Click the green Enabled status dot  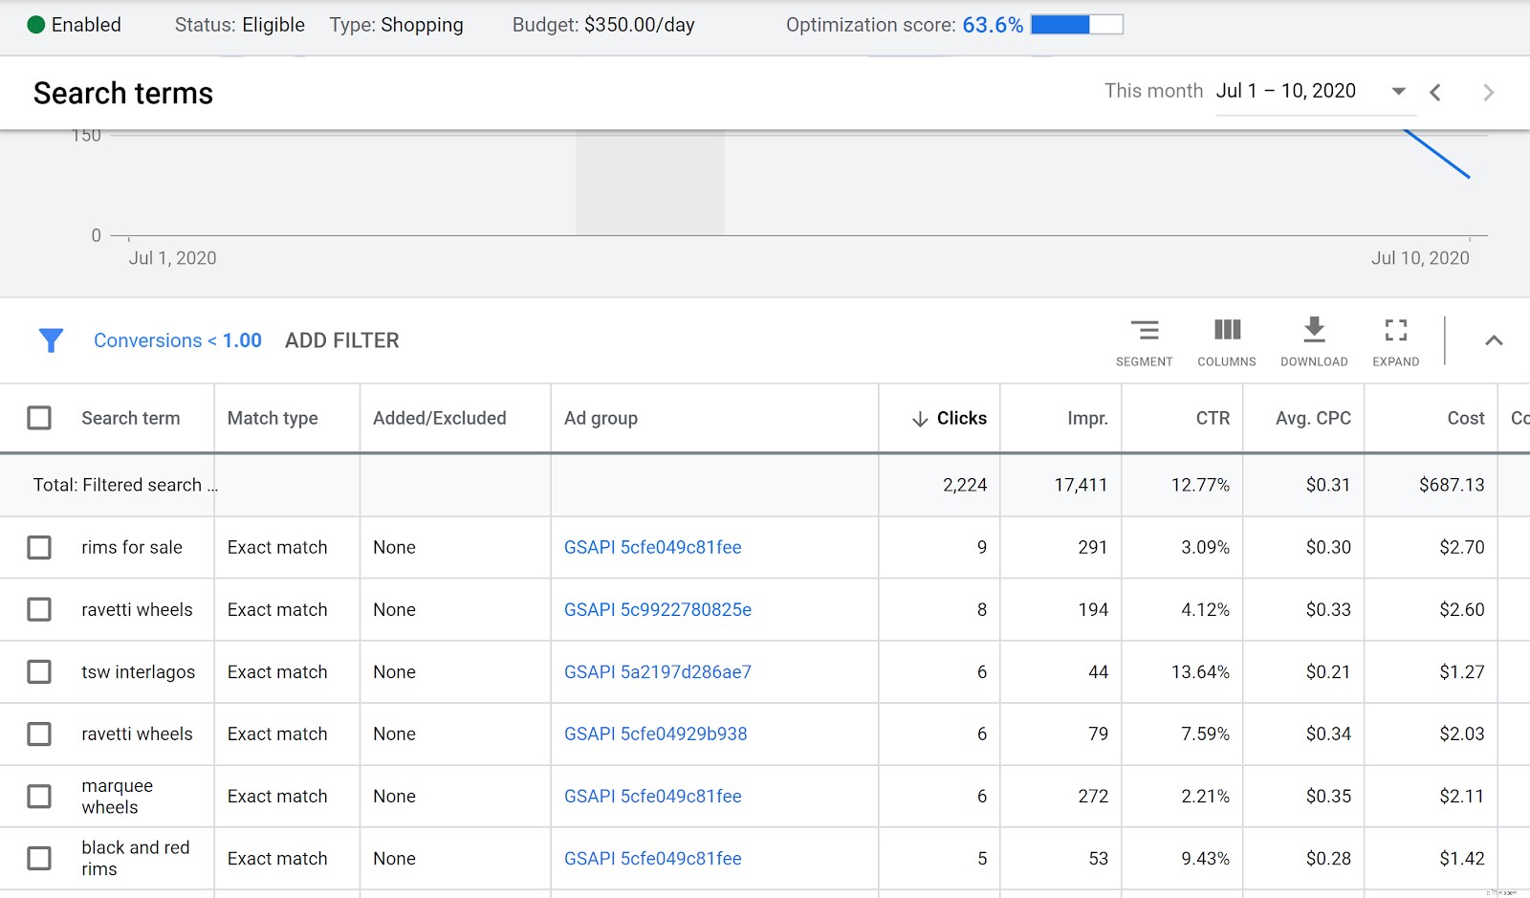tap(35, 25)
